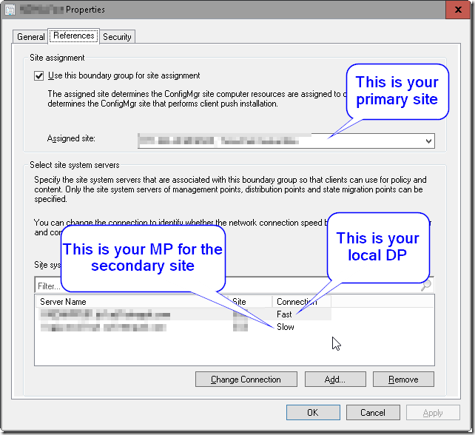Image resolution: width=475 pixels, height=435 pixels.
Task: Close the Properties dialog with the X
Action: coord(458,10)
